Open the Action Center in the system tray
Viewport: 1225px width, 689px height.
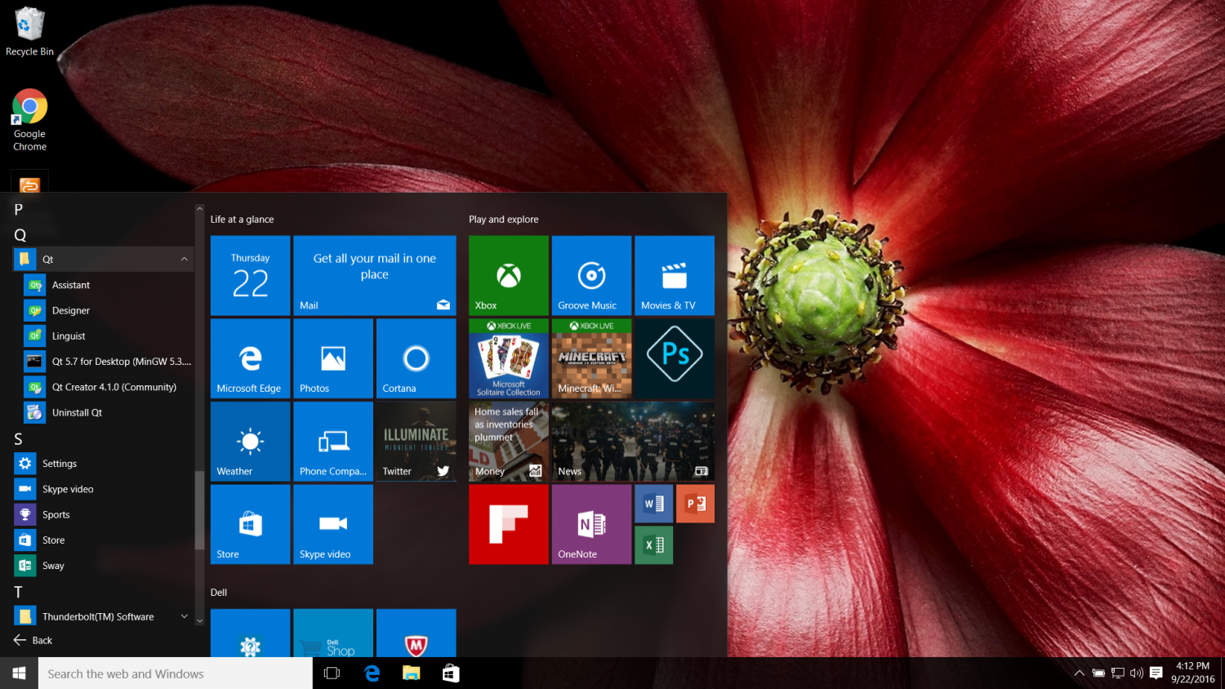pos(1156,673)
